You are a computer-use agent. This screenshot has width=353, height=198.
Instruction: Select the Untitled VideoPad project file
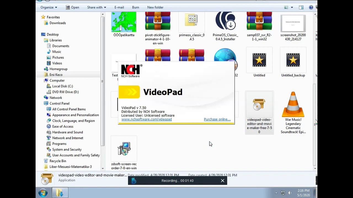click(259, 62)
